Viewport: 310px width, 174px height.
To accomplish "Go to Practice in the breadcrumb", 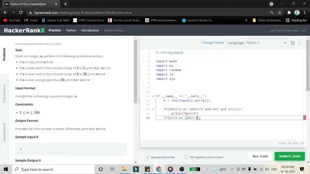I will coord(55,30).
